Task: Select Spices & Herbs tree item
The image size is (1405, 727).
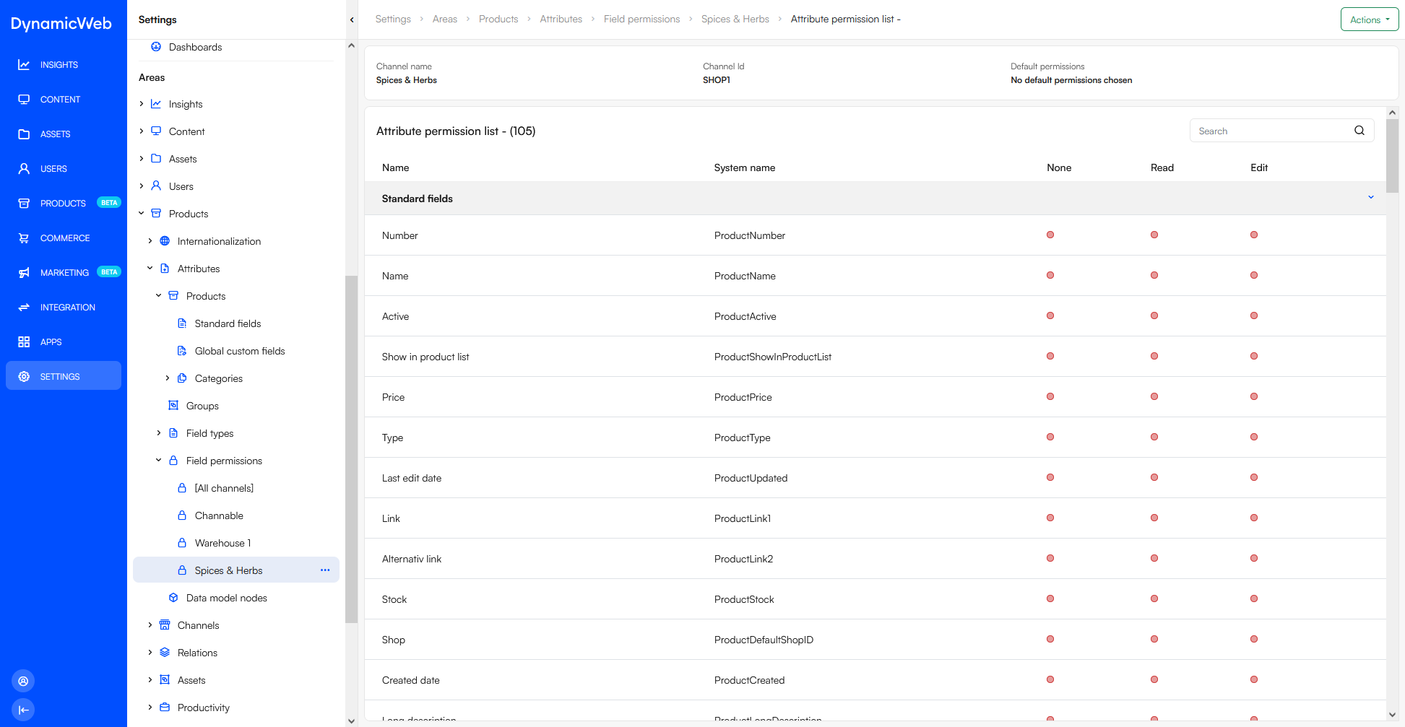Action: pos(236,570)
